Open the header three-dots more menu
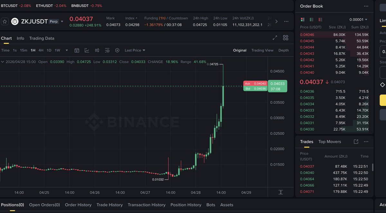The image size is (386, 213). point(286,22)
